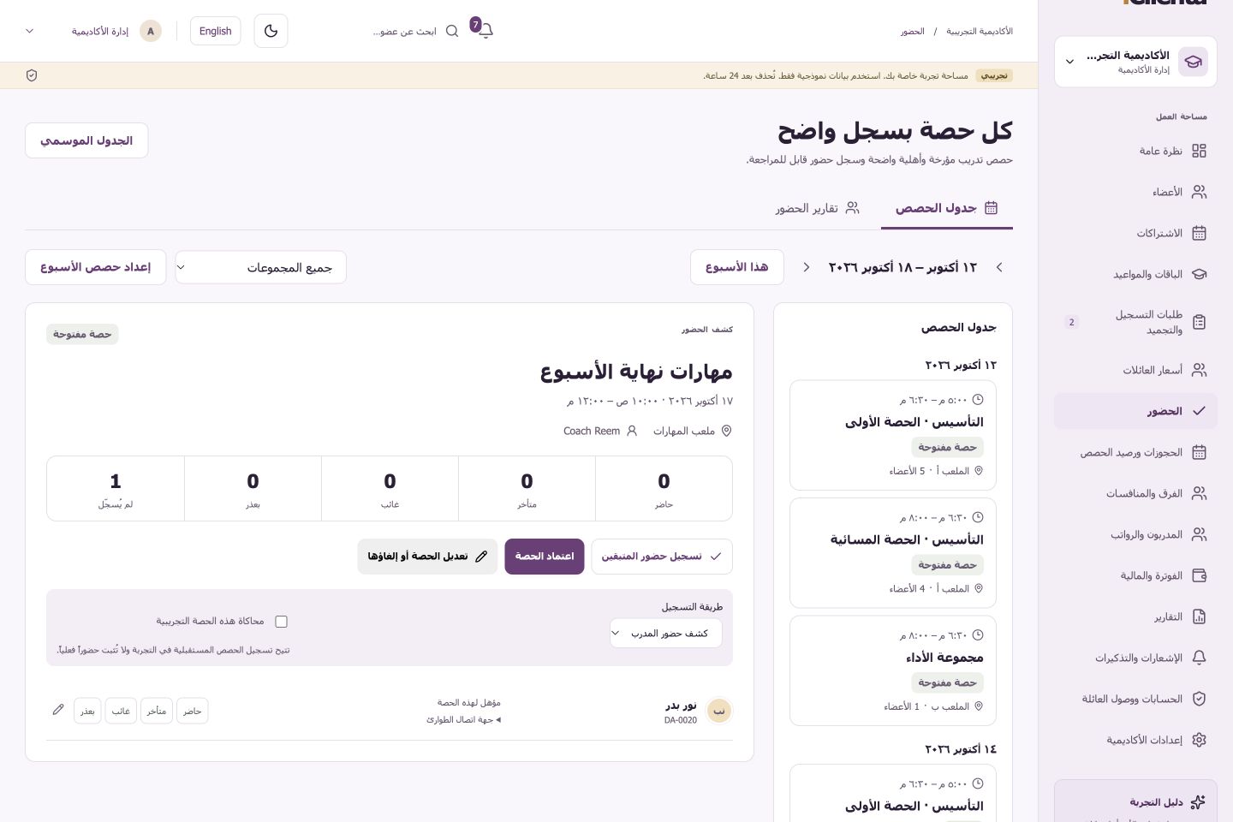Viewport: 1233px width, 822px height.
Task: Click the academy graduation cap icon
Action: [x=1193, y=62]
